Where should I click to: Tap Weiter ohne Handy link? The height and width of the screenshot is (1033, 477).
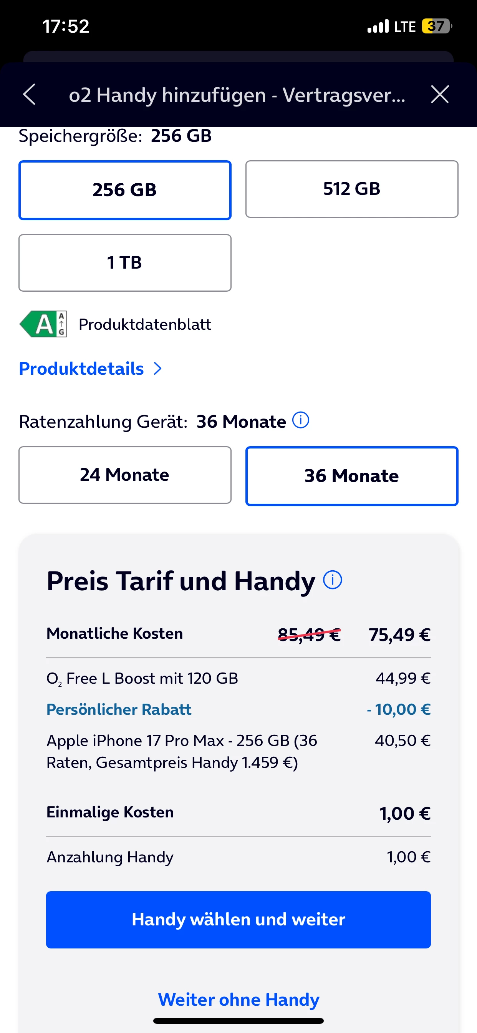pos(238,999)
